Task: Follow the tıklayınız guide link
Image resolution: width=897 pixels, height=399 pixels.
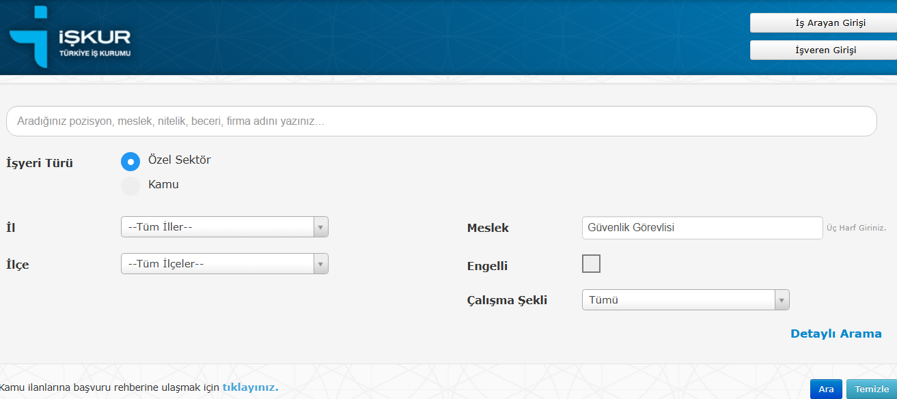Action: point(250,388)
